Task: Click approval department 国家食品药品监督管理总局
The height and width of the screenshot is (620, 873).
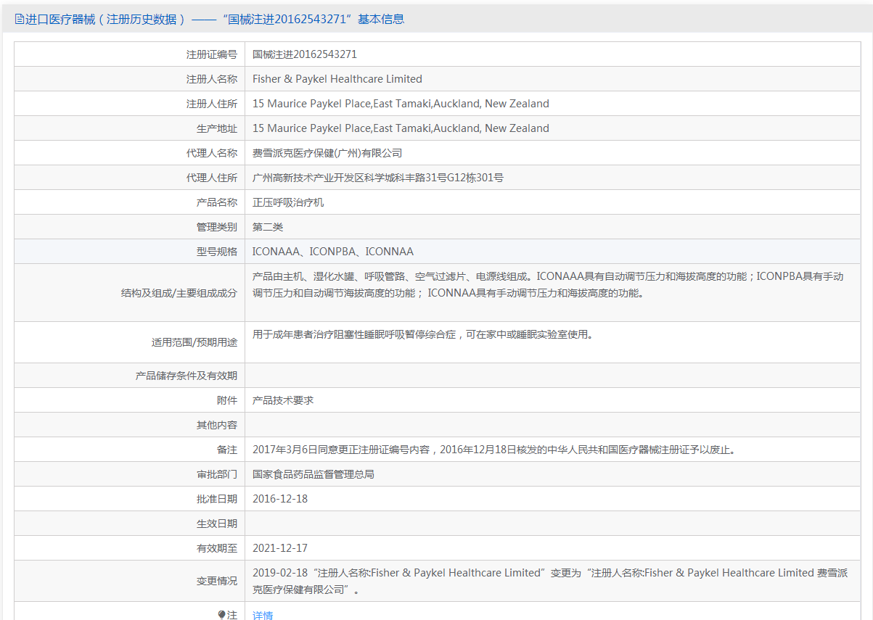Action: [x=313, y=474]
